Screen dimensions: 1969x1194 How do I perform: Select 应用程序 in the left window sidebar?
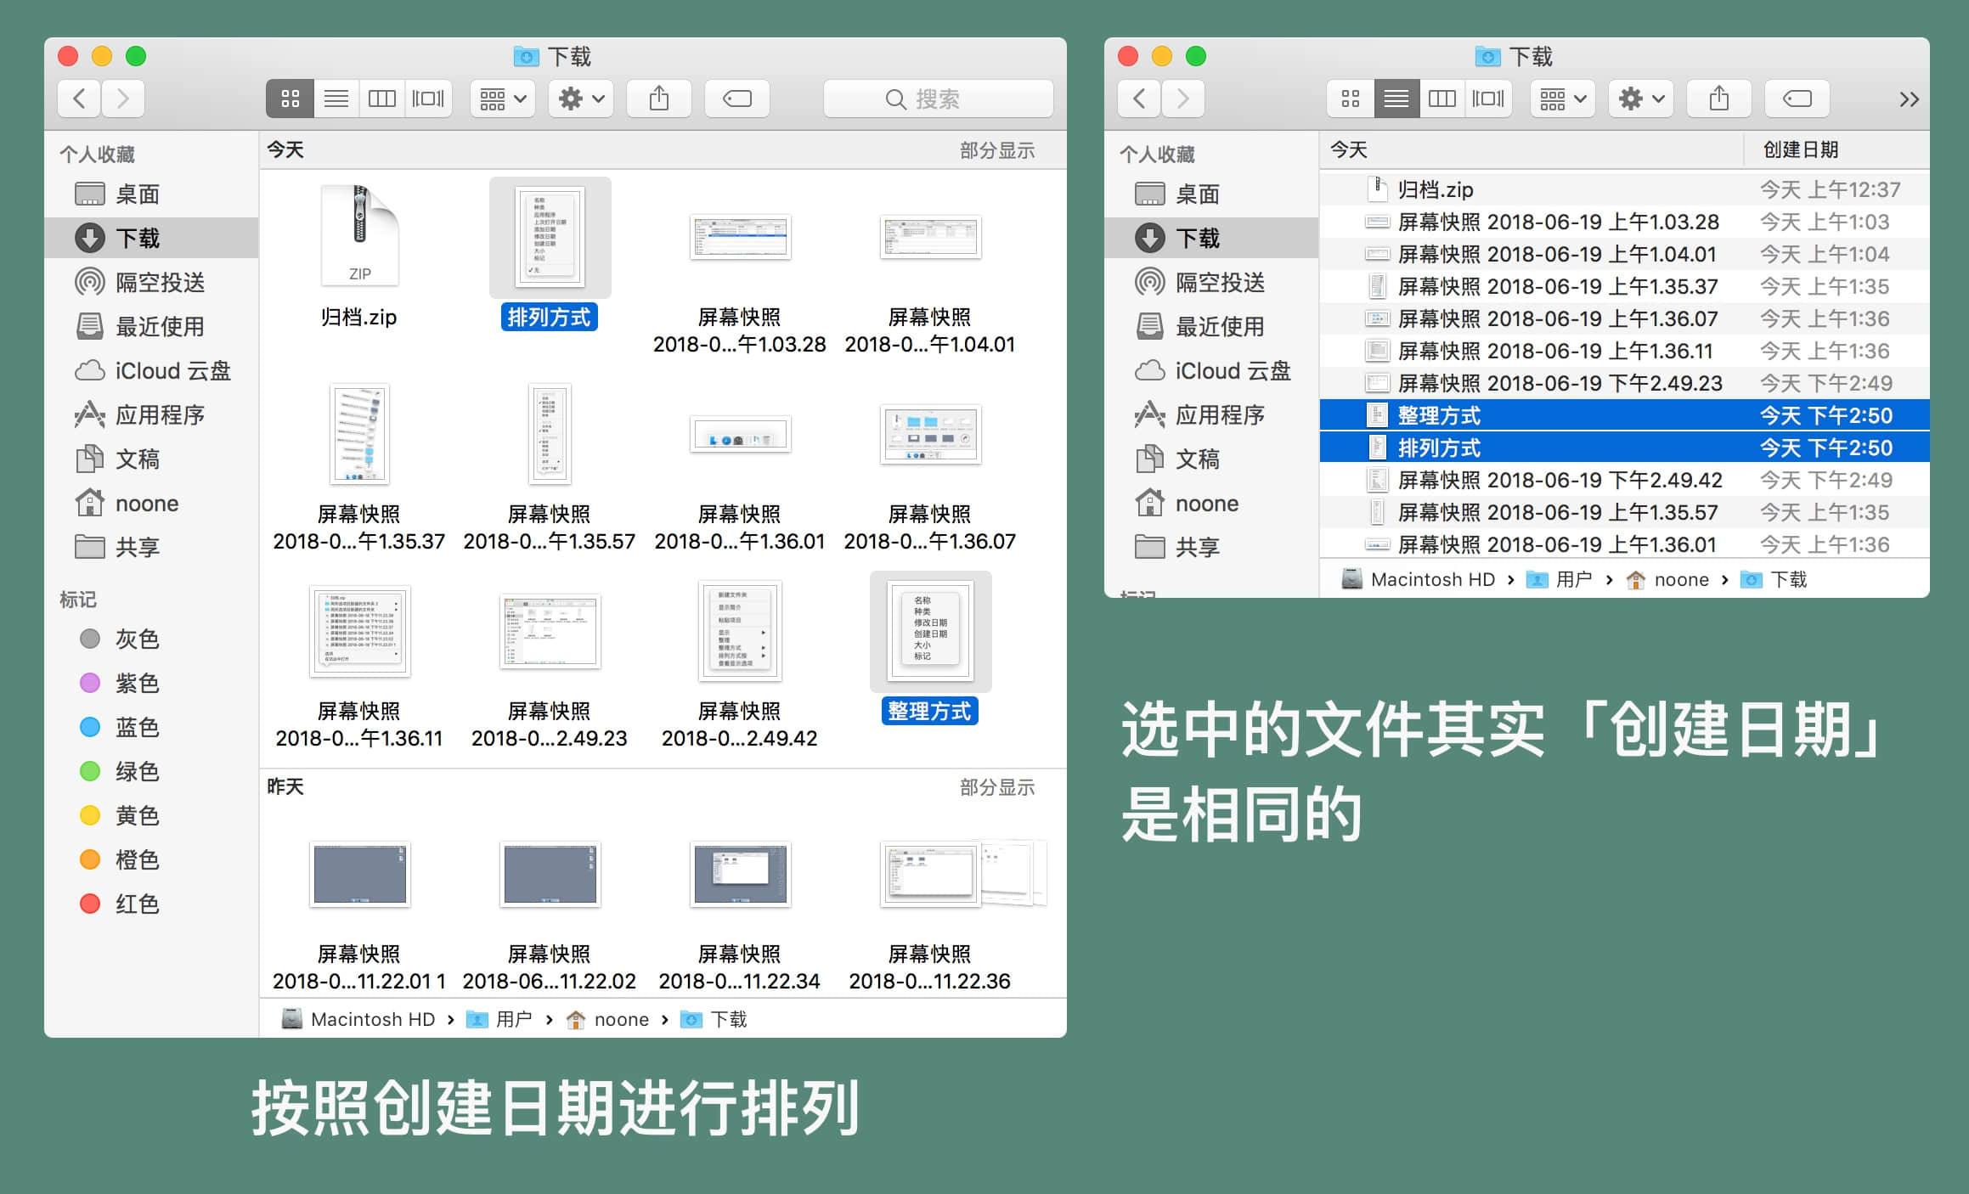click(160, 415)
